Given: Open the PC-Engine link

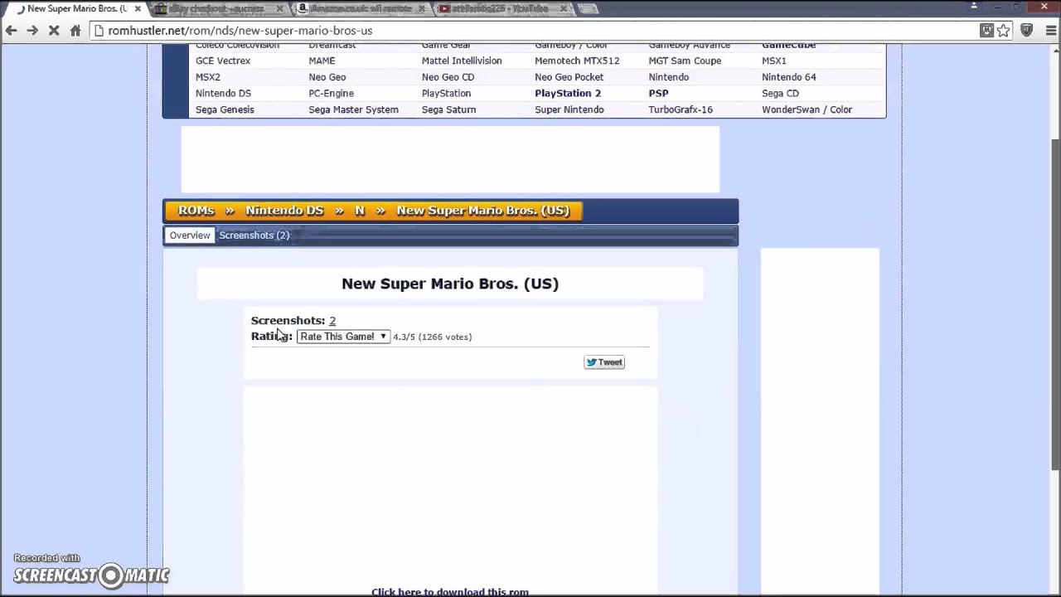Looking at the screenshot, I should point(332,94).
